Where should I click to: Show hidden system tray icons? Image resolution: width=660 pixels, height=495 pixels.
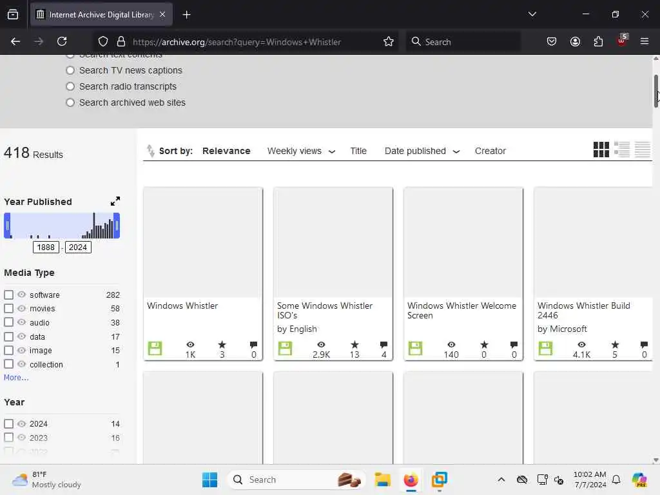tap(501, 480)
